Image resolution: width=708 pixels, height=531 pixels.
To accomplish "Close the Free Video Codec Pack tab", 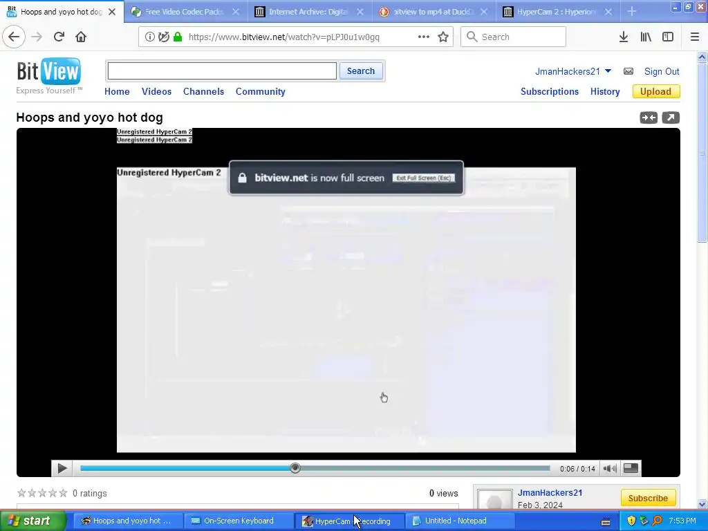I will click(236, 12).
